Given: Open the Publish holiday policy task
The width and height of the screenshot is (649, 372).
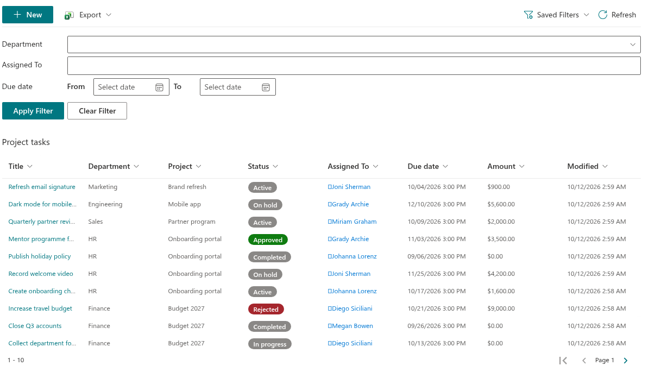Looking at the screenshot, I should coord(40,256).
